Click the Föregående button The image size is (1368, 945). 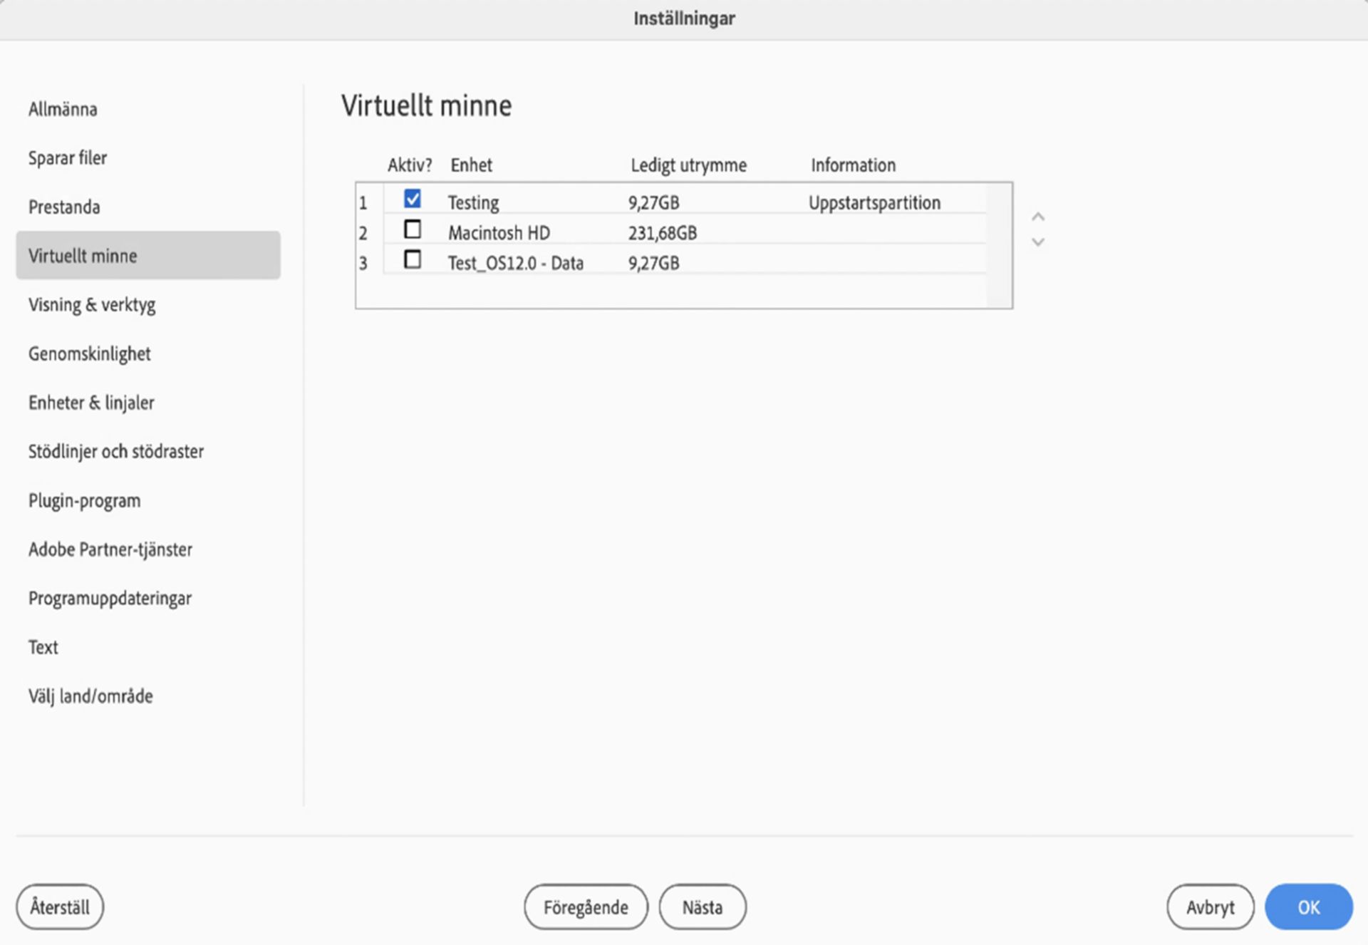[x=586, y=907]
